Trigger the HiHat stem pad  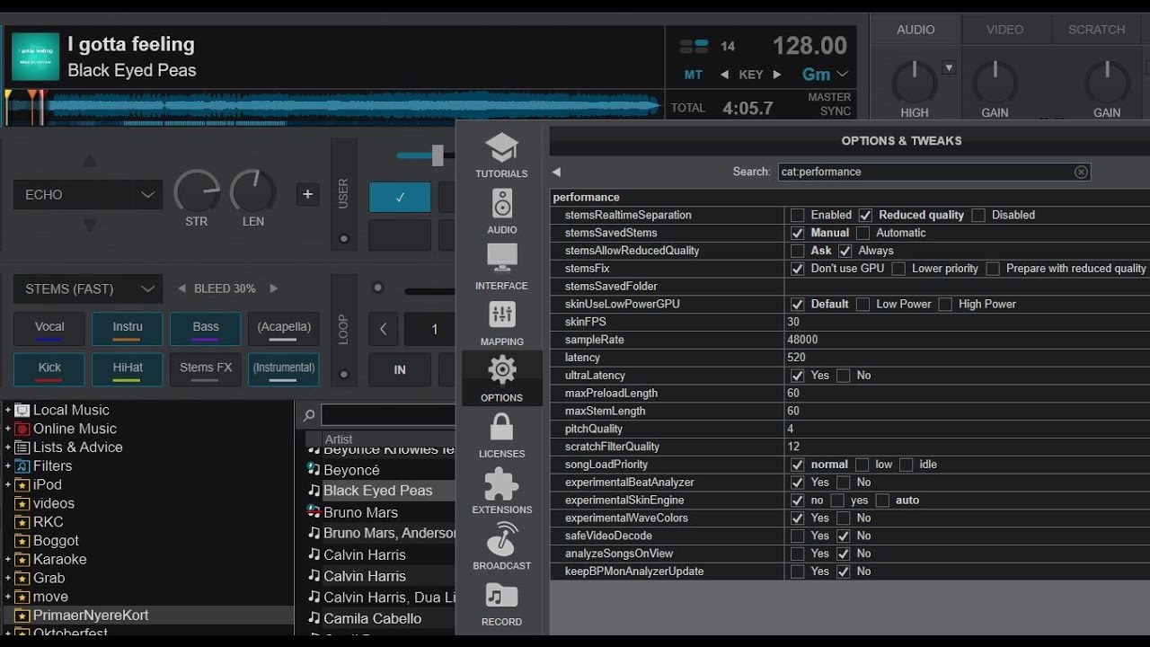(x=128, y=368)
